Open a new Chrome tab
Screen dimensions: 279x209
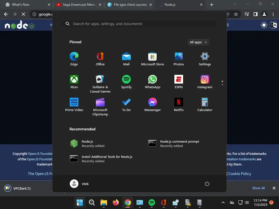[211, 5]
